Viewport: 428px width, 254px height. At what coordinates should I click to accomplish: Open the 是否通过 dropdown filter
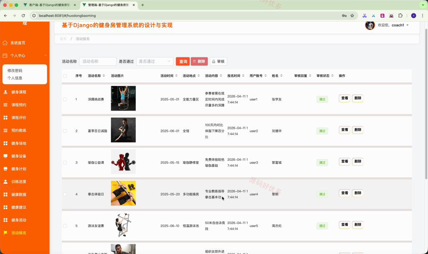point(155,62)
